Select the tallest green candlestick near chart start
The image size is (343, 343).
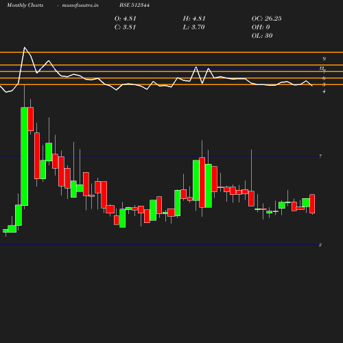[x=25, y=156]
